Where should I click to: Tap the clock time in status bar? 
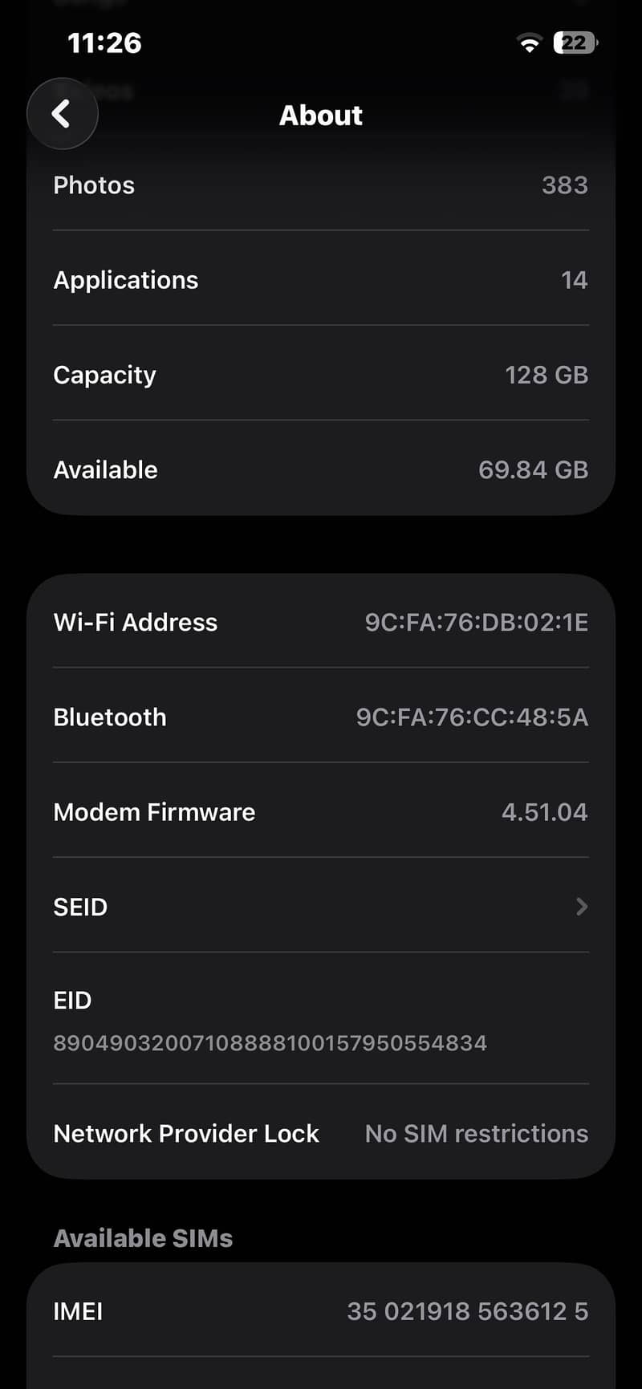point(104,43)
